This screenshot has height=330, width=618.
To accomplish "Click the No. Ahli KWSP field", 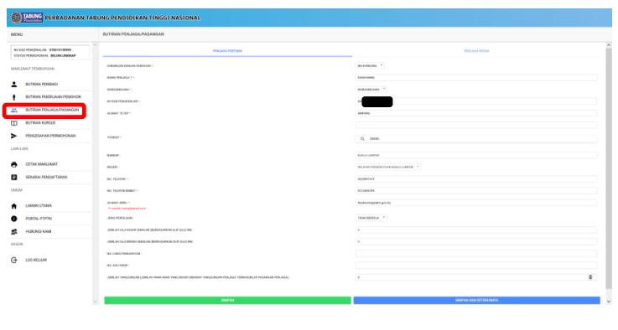I will click(476, 266).
